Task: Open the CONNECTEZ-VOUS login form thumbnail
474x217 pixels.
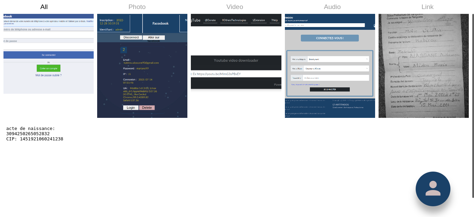Action: click(330, 66)
